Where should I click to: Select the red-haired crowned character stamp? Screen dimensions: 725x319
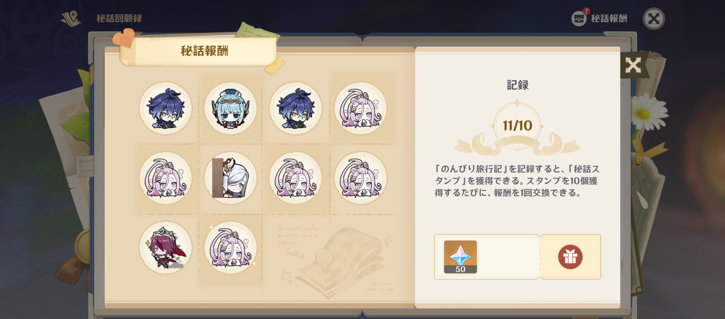coord(165,247)
